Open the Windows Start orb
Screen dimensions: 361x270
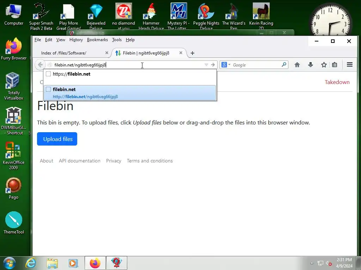tap(10, 263)
